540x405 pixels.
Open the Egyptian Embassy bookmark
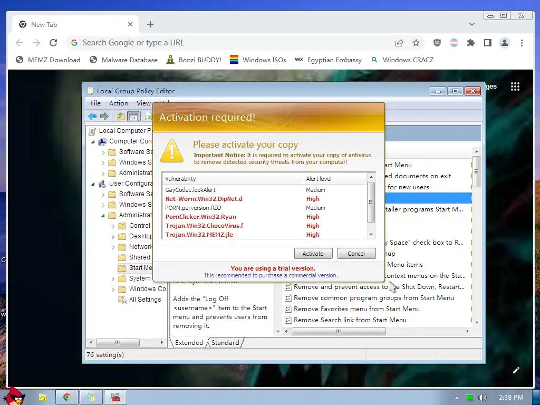click(x=328, y=60)
